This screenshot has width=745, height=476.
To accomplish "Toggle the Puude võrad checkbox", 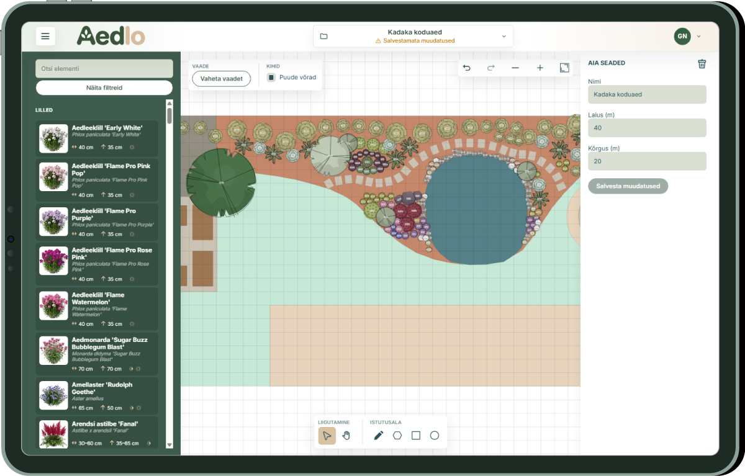I will (x=271, y=78).
